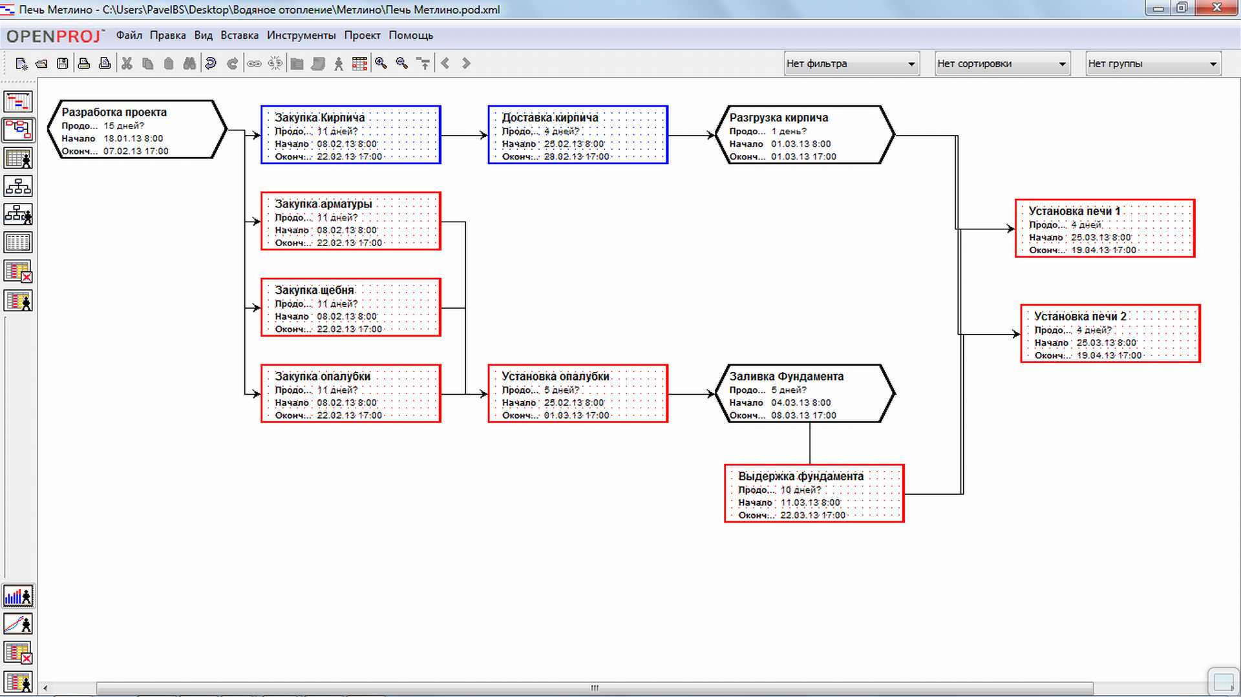Toggle the Histogram sub-view at bottom left

coord(17,596)
